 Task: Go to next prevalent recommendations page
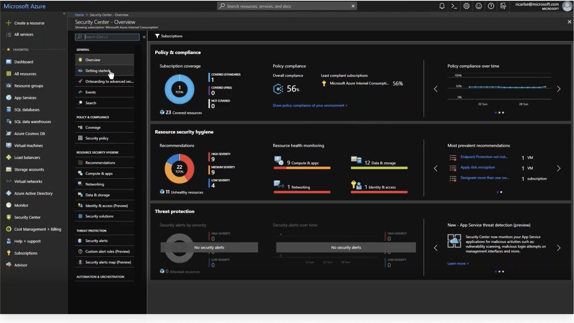[x=559, y=168]
